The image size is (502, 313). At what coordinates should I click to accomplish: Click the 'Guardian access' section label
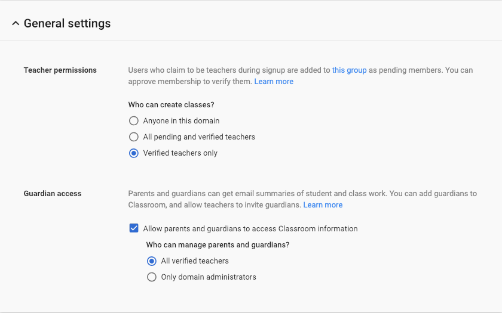click(53, 194)
